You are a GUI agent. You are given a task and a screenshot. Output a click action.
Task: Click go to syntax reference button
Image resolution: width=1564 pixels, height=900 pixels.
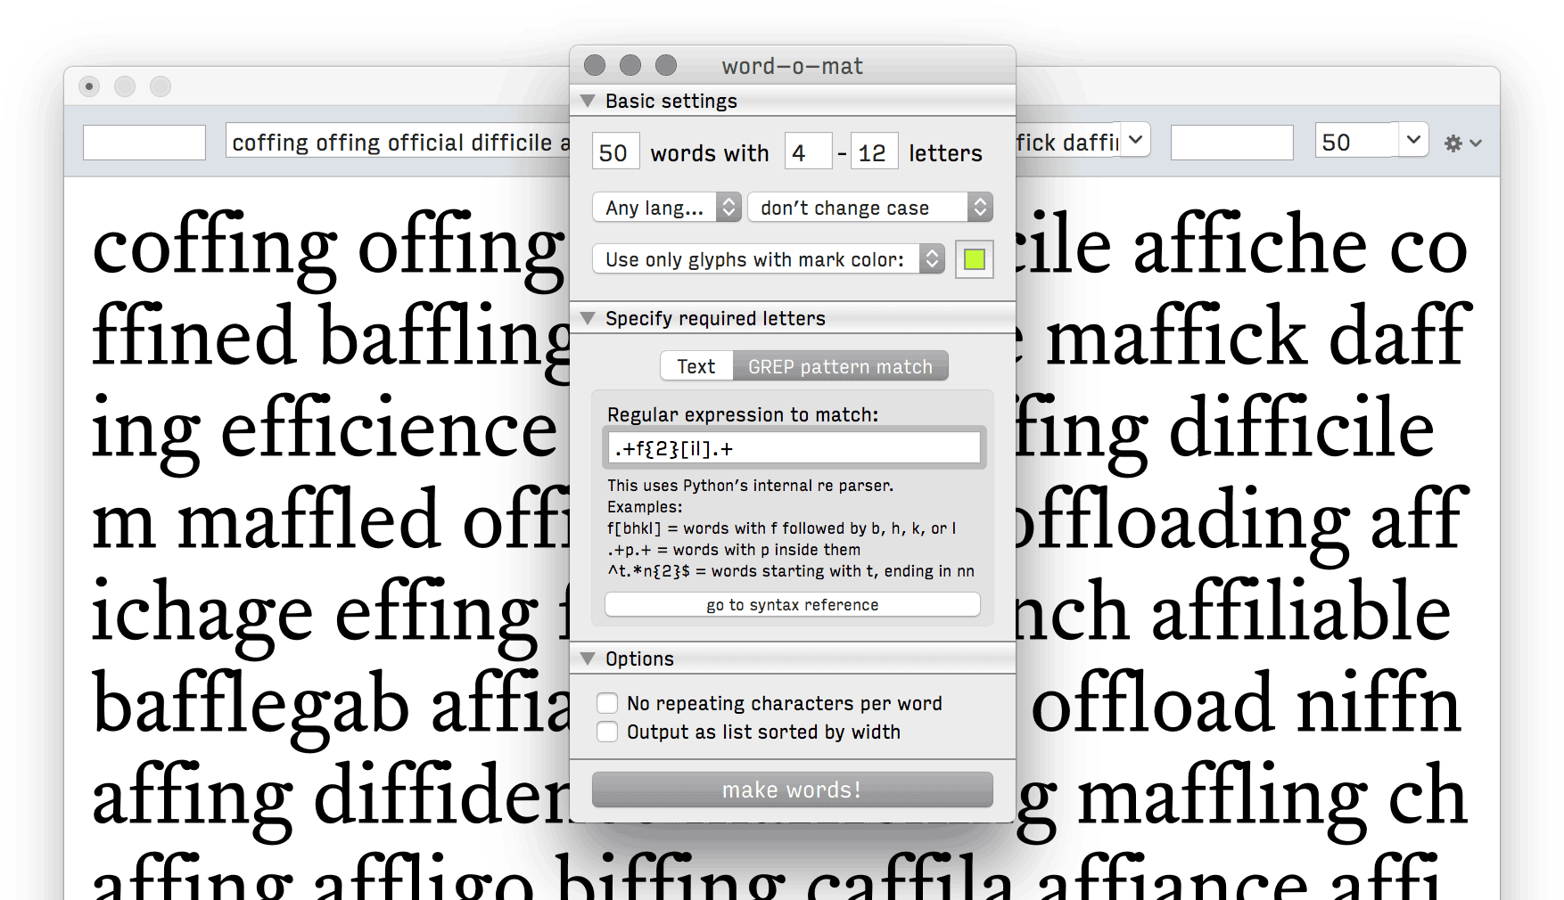793,604
